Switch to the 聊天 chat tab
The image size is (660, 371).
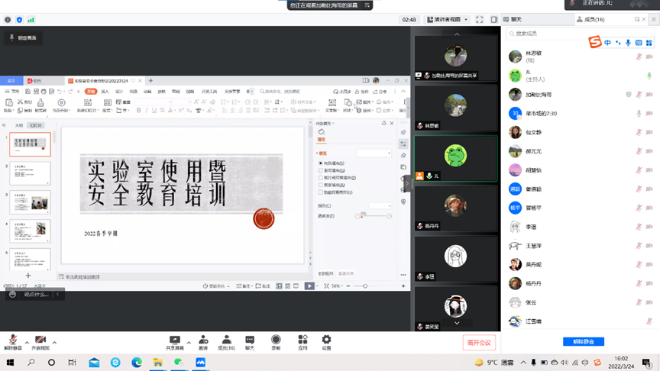516,19
